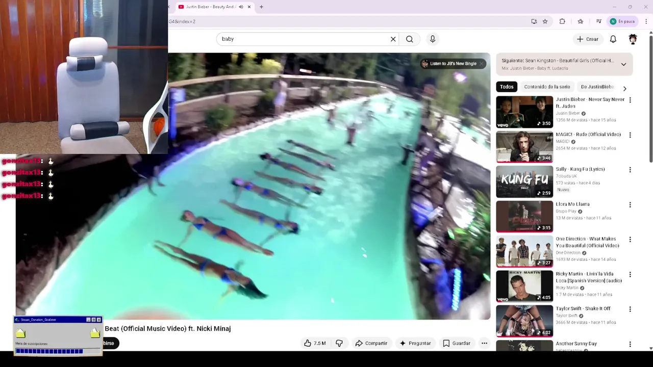Image resolution: width=653 pixels, height=367 pixels.
Task: Open options for 'Never Say Never' video
Action: (630, 100)
